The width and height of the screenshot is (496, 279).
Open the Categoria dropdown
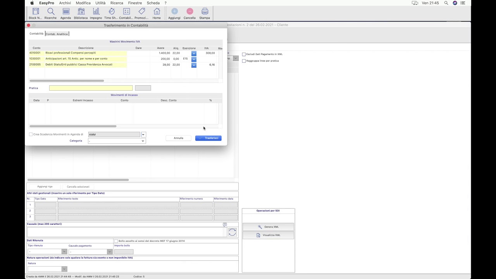117,141
